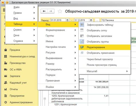Click the 1C application logo icon
The image size is (136, 106).
pyautogui.click(x=3, y=3)
